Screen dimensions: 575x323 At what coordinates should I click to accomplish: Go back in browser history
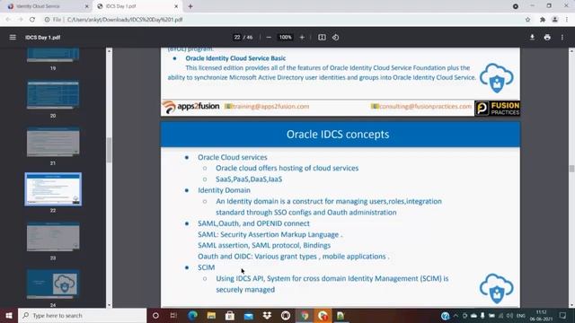point(8,20)
